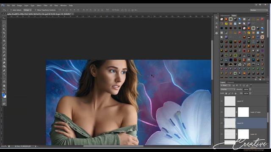The image size is (271, 152).
Task: Hide Layer 17 via its eye icon
Action: coord(222,101)
